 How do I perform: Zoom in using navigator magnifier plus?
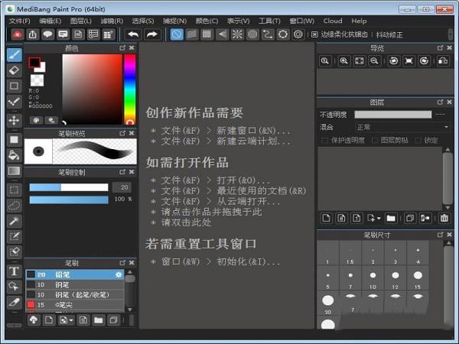coord(344,61)
